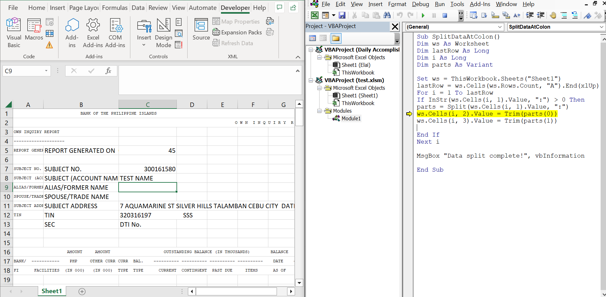This screenshot has width=606, height=297.
Task: Toggle Bookmark icon in Edit toolbar
Action: coord(588,15)
